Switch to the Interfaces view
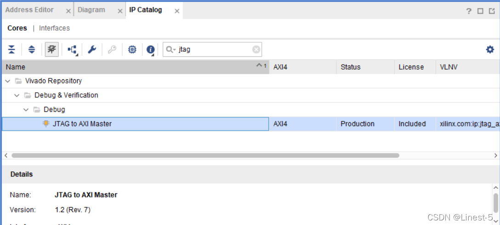The height and width of the screenshot is (225, 500). pyautogui.click(x=54, y=28)
